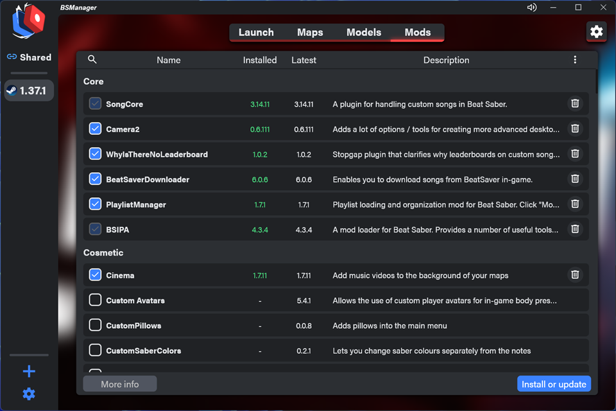This screenshot has width=616, height=411.
Task: Uninstall Cinema mod via trash icon
Action: click(575, 275)
